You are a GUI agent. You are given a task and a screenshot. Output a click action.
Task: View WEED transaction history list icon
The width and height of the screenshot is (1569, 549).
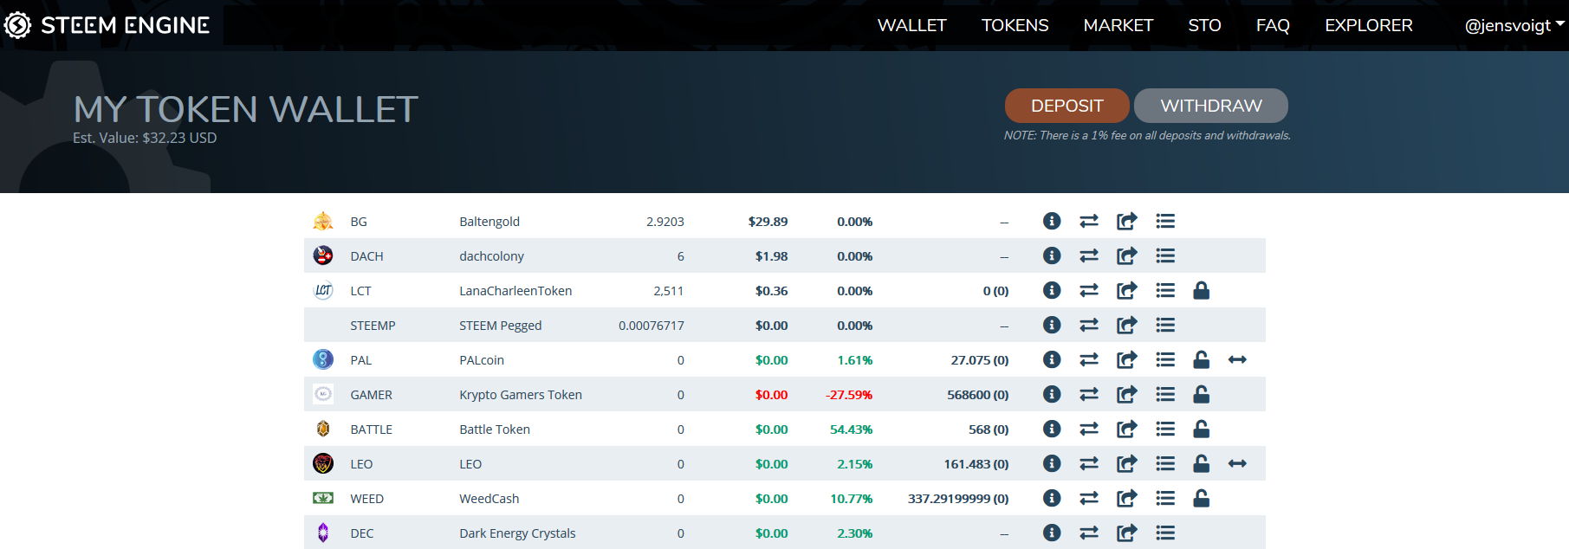[1165, 498]
